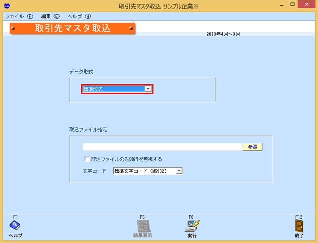Click the import file path field
The width and height of the screenshot is (318, 243).
[x=162, y=147]
